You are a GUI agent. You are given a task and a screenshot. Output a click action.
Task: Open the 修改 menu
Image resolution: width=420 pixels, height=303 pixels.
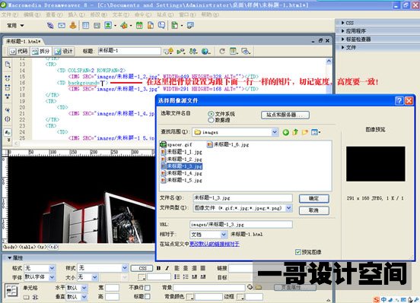pos(98,14)
